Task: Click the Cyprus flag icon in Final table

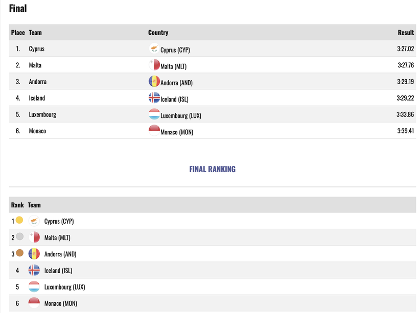Action: click(154, 49)
